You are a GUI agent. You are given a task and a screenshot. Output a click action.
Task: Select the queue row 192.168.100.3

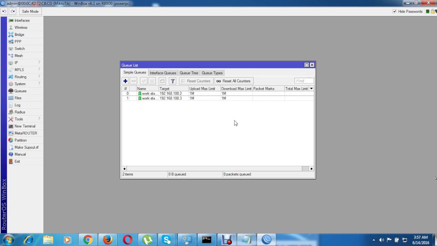pyautogui.click(x=218, y=98)
